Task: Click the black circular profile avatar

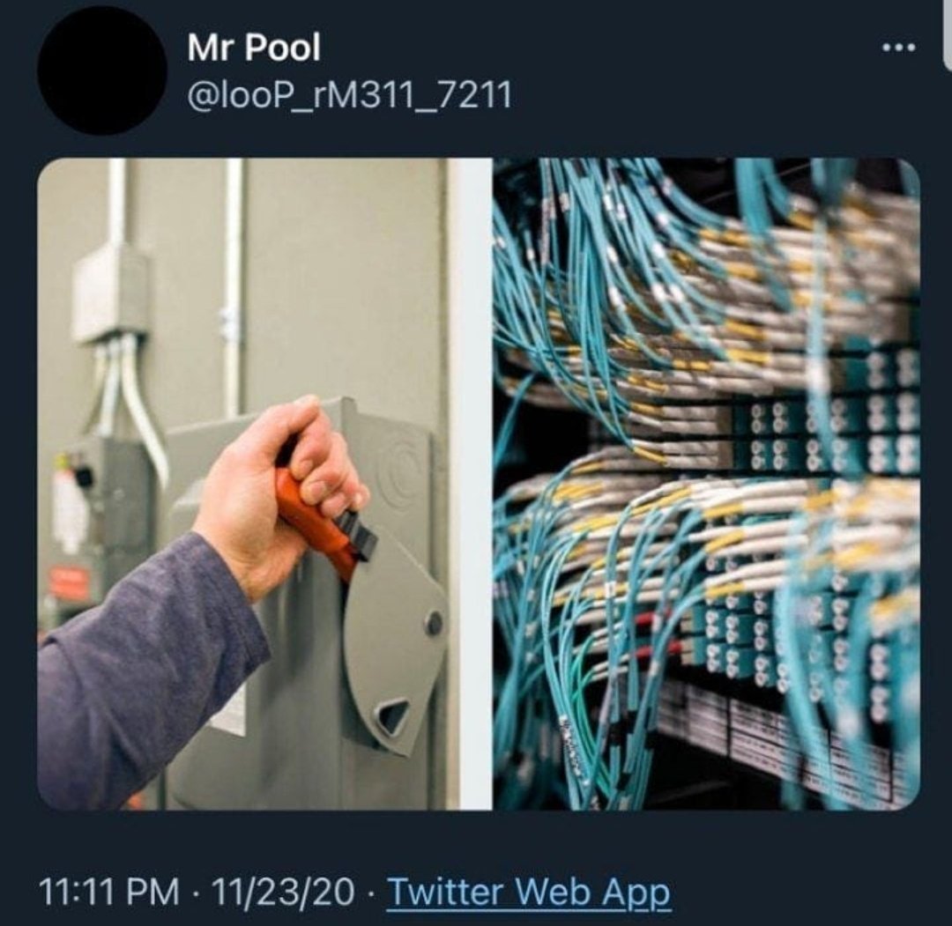Action: tap(102, 70)
